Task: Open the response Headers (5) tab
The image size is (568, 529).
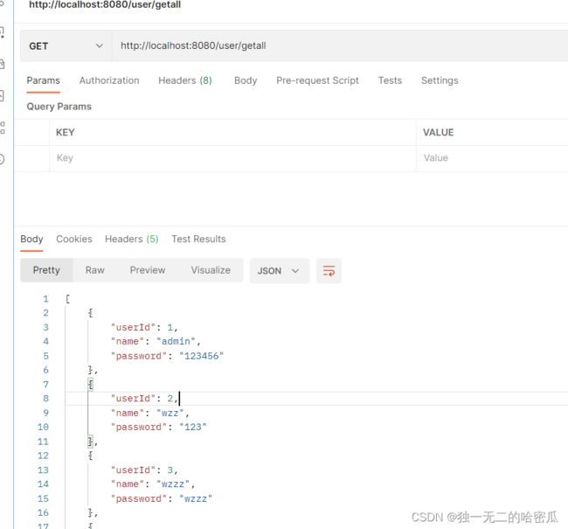Action: click(x=131, y=239)
